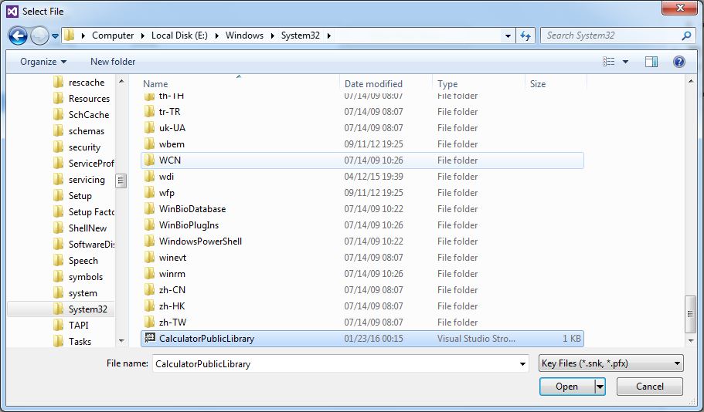This screenshot has width=704, height=412.
Task: Go back using the Back arrow button
Action: 18,35
